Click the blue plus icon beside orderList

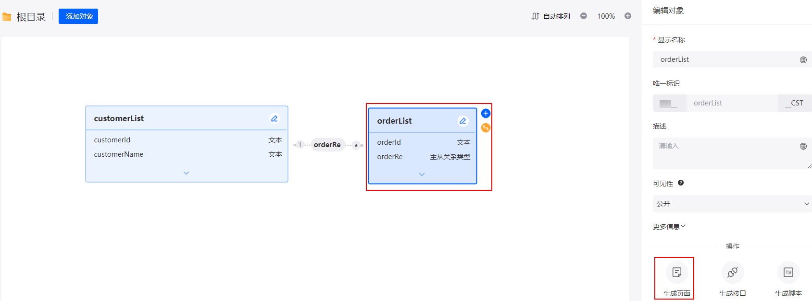(486, 114)
